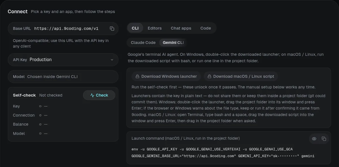Viewport: 339px width, 167px height.
Task: Expand API Key chevron arrow
Action: (x=112, y=60)
